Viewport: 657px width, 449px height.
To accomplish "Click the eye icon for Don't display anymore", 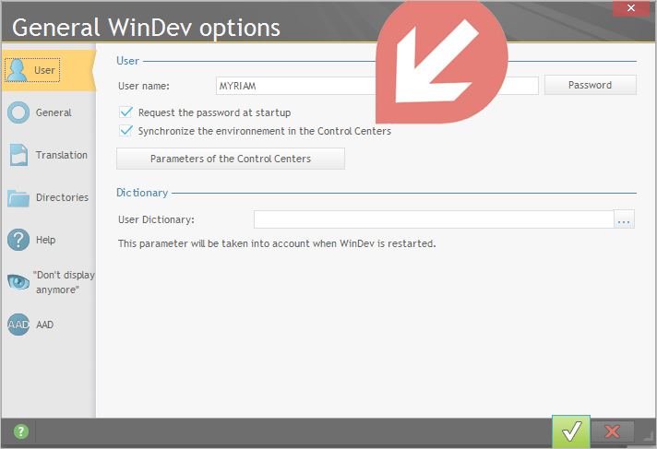I will [18, 282].
